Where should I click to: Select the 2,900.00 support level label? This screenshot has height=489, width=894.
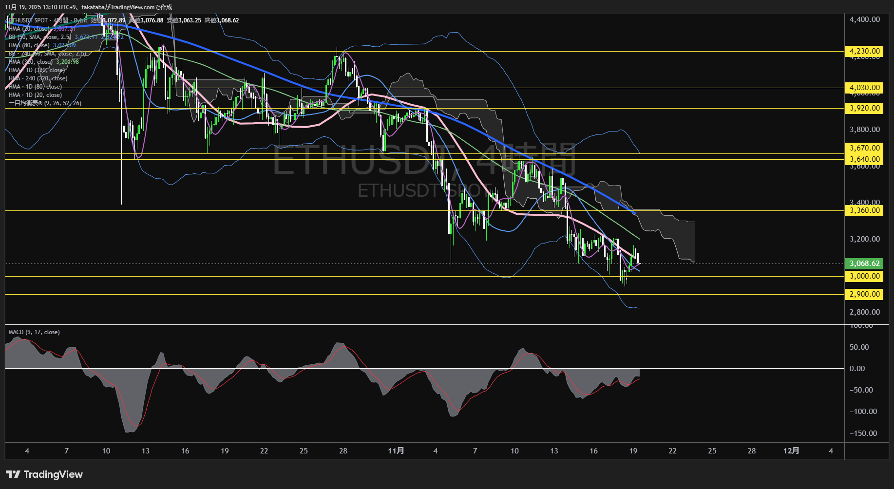tap(863, 294)
